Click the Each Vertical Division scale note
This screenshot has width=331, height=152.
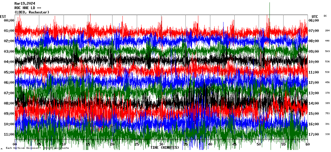pos(37,148)
